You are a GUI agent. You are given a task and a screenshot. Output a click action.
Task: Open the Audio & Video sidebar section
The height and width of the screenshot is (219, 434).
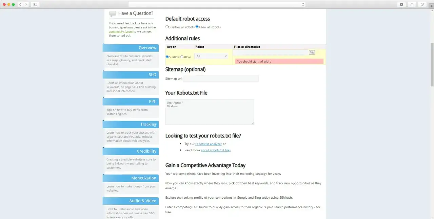pos(131,201)
